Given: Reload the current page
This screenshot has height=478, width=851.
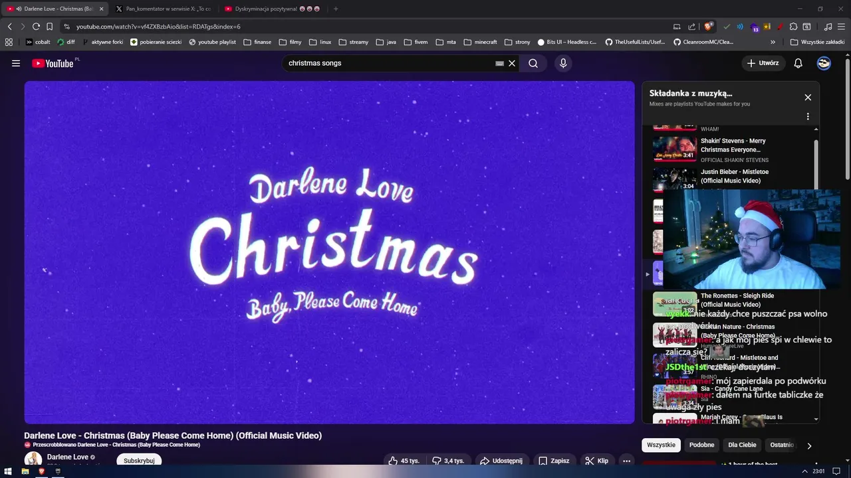Looking at the screenshot, I should pos(37,27).
